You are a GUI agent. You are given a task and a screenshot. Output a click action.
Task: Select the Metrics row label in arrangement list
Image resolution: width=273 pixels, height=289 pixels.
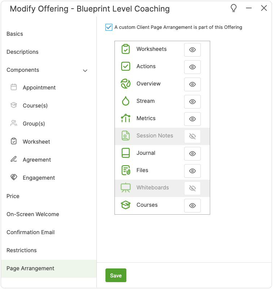click(x=146, y=118)
